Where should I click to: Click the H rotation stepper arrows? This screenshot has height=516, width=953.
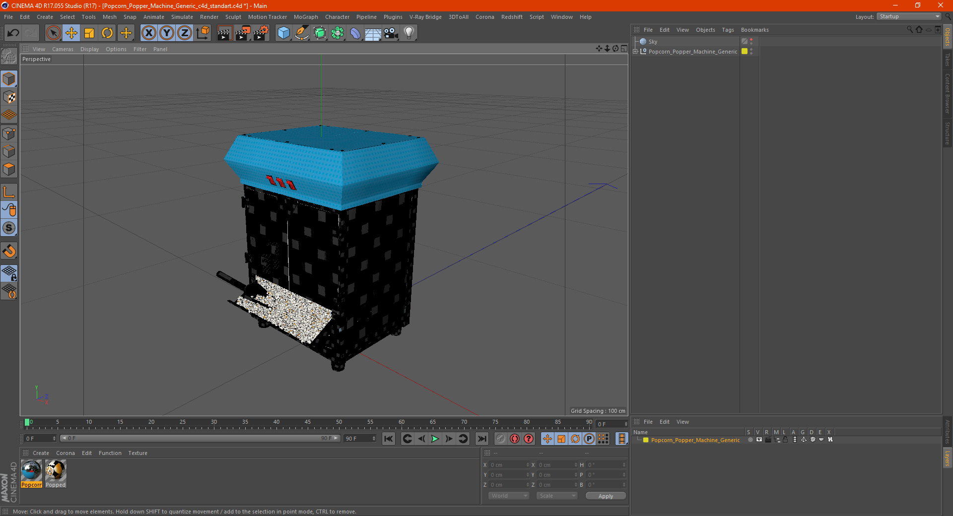coord(624,465)
